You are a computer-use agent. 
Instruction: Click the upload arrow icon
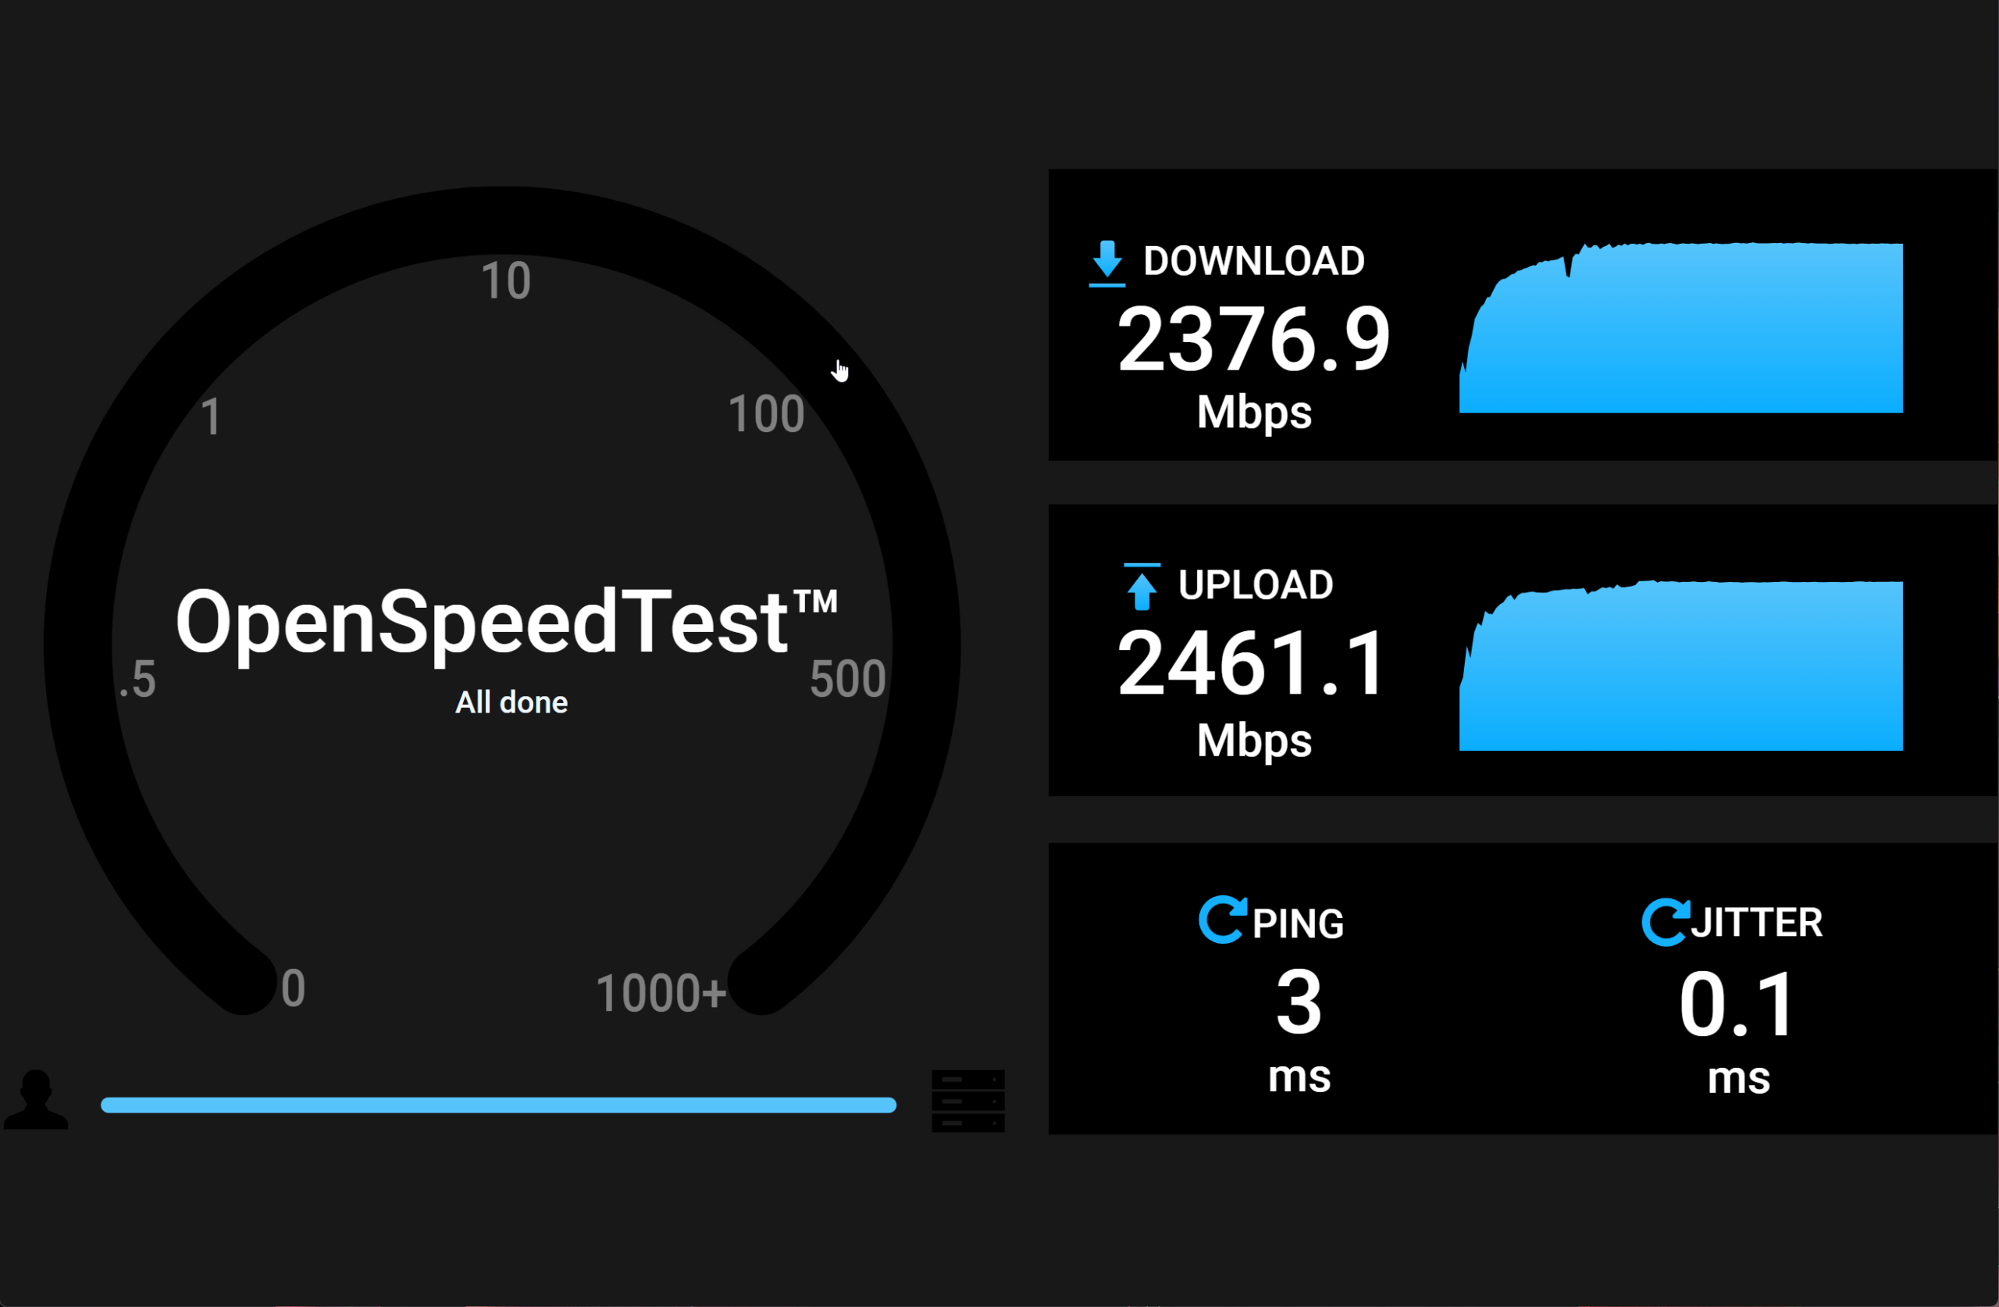click(1142, 587)
